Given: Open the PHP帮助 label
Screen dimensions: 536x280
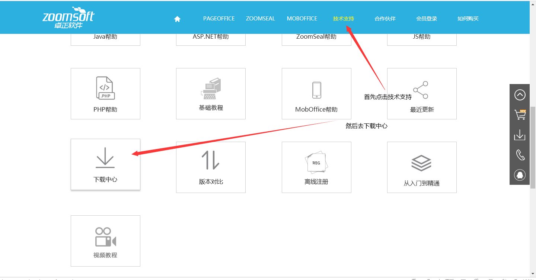Looking at the screenshot, I should 105,110.
